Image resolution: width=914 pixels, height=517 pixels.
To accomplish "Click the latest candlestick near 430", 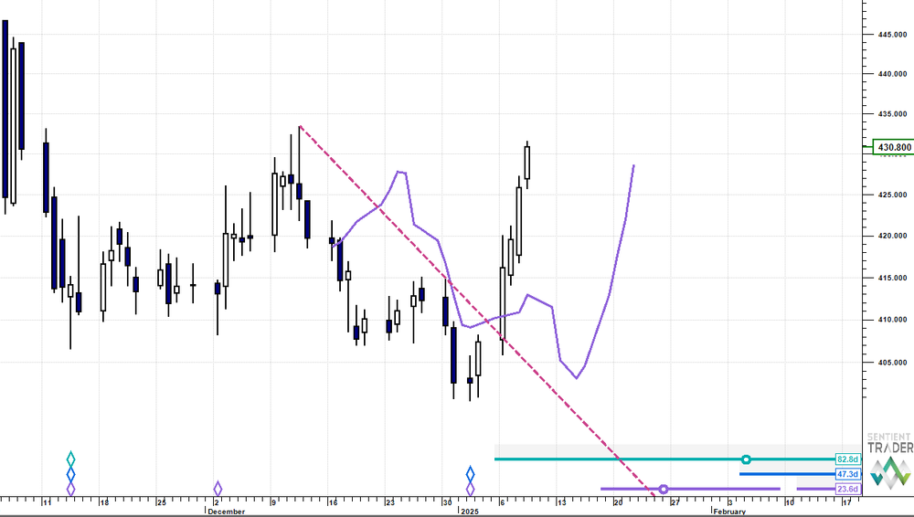I will pos(527,163).
